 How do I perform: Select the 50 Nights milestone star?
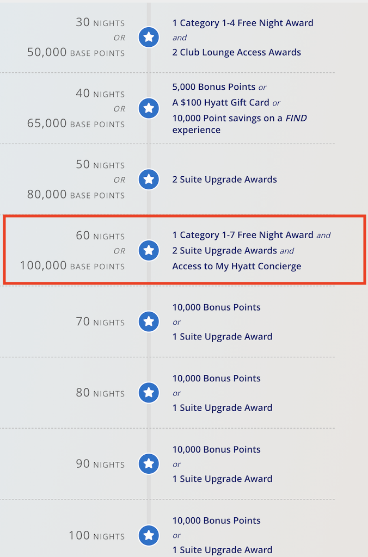(149, 179)
